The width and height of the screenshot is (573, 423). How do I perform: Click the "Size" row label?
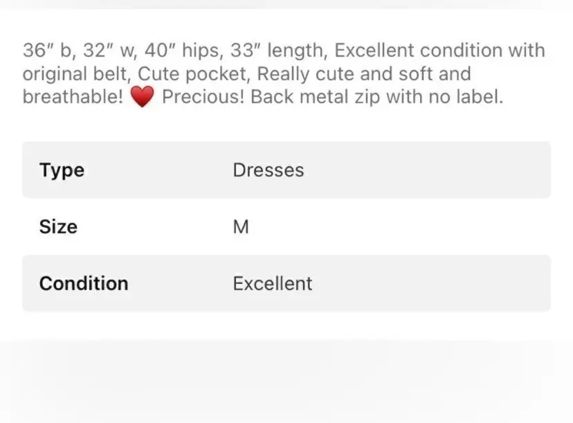tap(58, 226)
